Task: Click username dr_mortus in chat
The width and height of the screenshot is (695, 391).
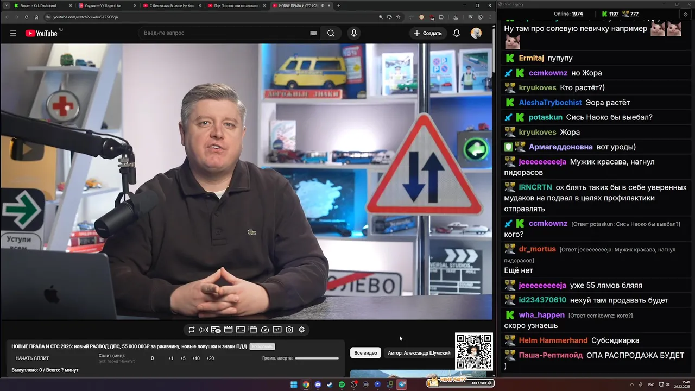Action: [538, 249]
